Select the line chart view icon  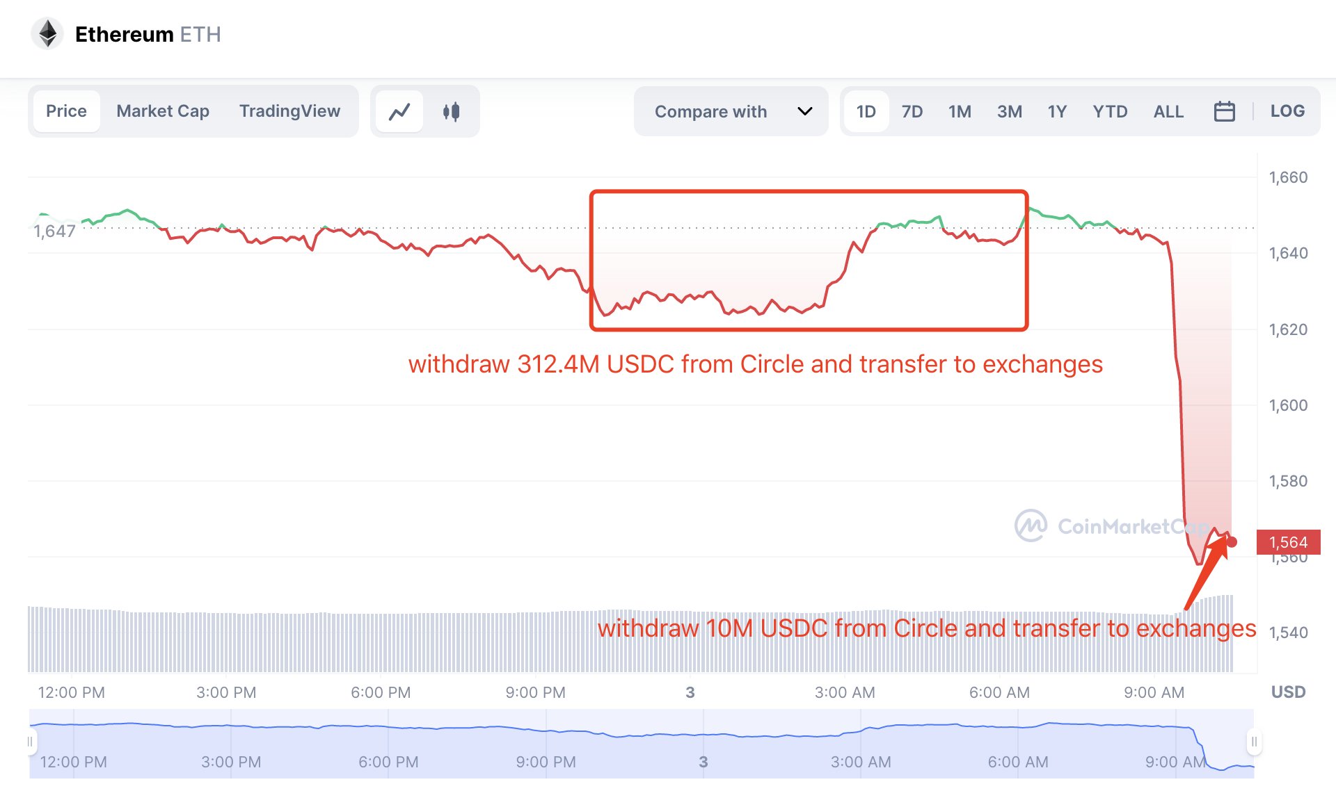400,111
